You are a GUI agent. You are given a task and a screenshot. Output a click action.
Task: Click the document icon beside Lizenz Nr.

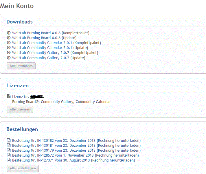pyautogui.click(x=9, y=97)
